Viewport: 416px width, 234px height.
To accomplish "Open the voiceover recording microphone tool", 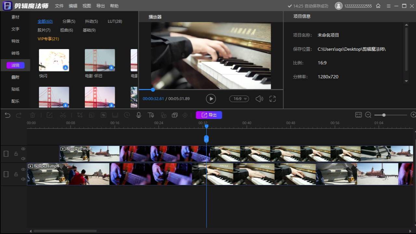I will point(139,115).
